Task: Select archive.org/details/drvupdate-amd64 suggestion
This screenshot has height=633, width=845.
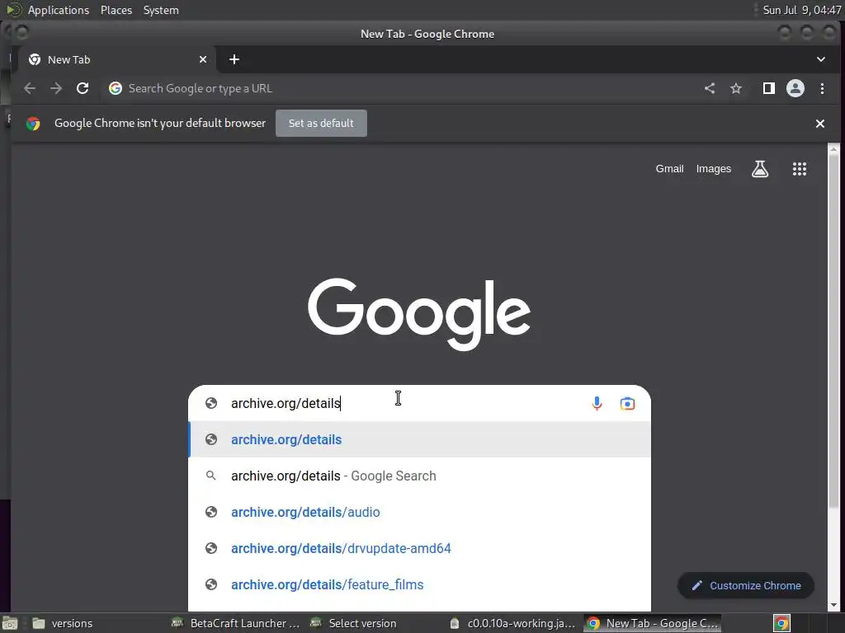Action: pyautogui.click(x=419, y=548)
